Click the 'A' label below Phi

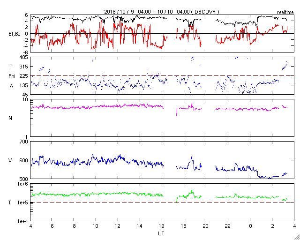click(12, 87)
